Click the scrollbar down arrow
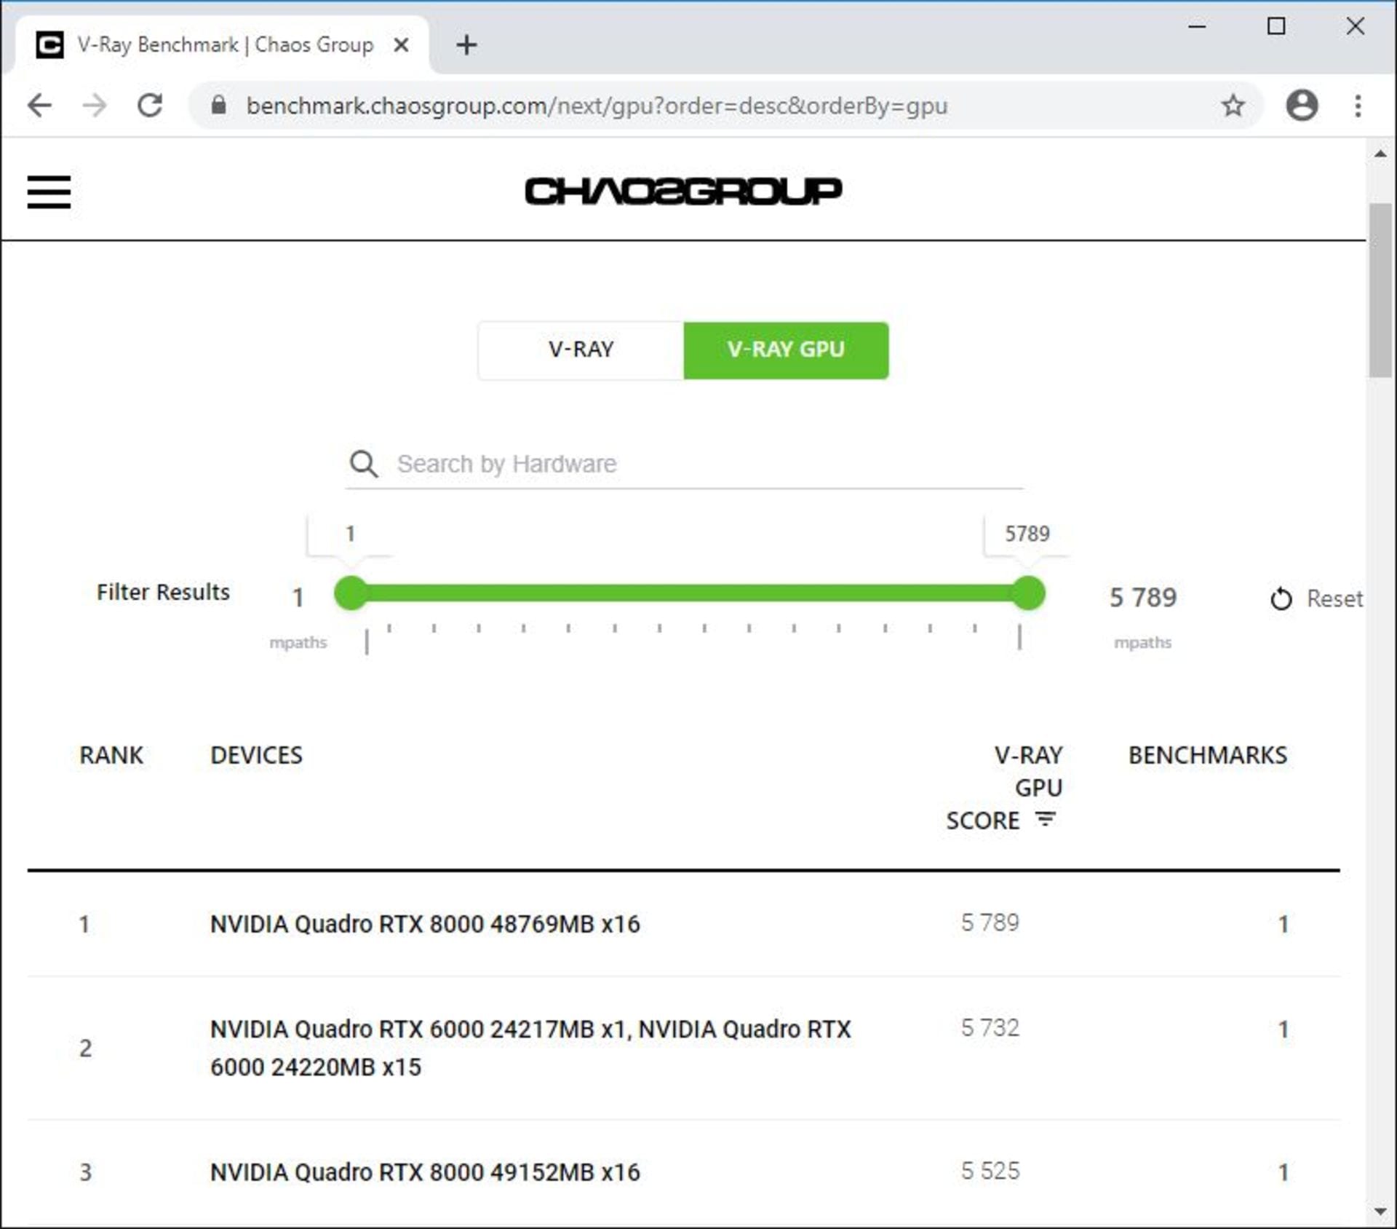 coord(1380,1212)
